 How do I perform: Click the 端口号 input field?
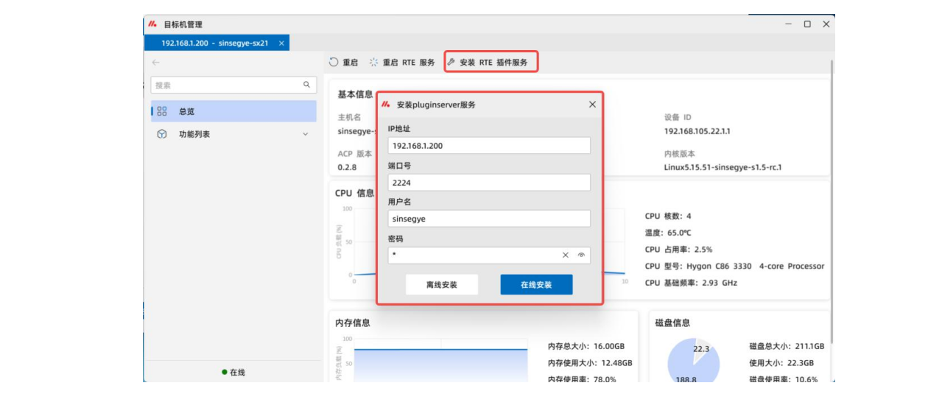[489, 182]
